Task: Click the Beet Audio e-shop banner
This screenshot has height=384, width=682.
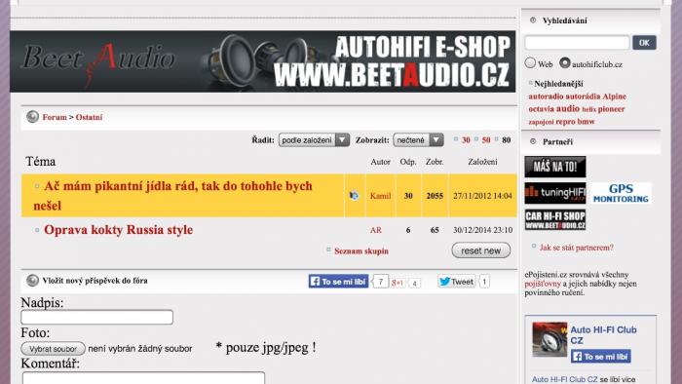Action: pos(263,61)
